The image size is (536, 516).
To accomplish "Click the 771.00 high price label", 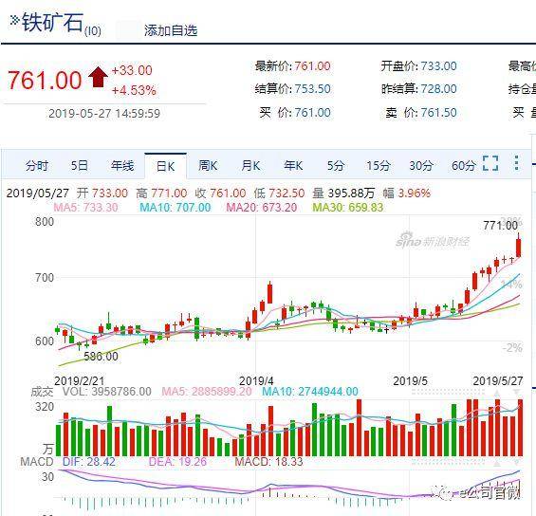I will click(500, 225).
